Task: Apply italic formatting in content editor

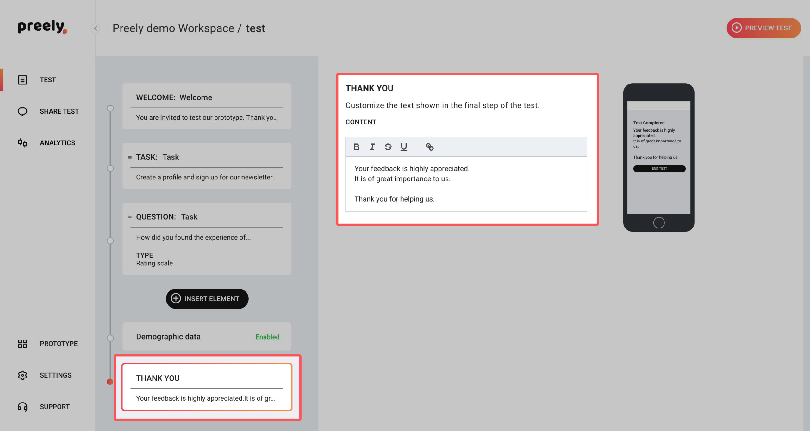Action: 372,147
